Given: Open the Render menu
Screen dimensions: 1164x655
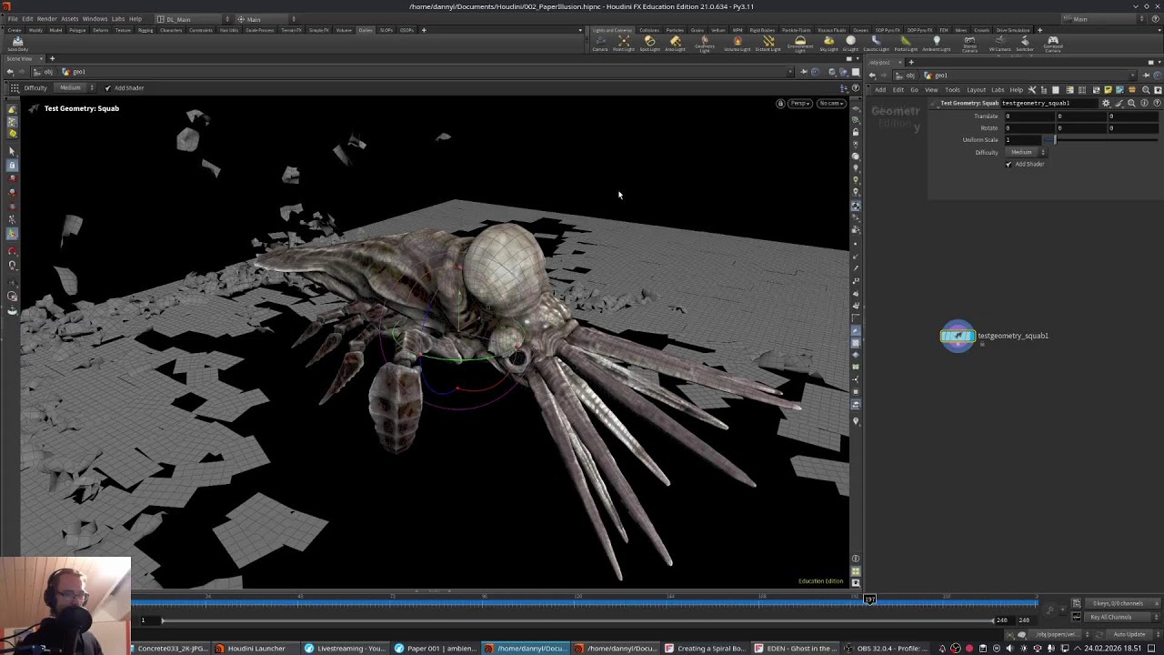Looking at the screenshot, I should tap(46, 19).
